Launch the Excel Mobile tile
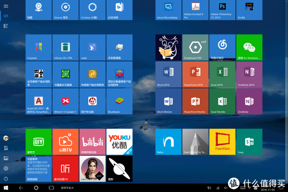 (x=222, y=101)
